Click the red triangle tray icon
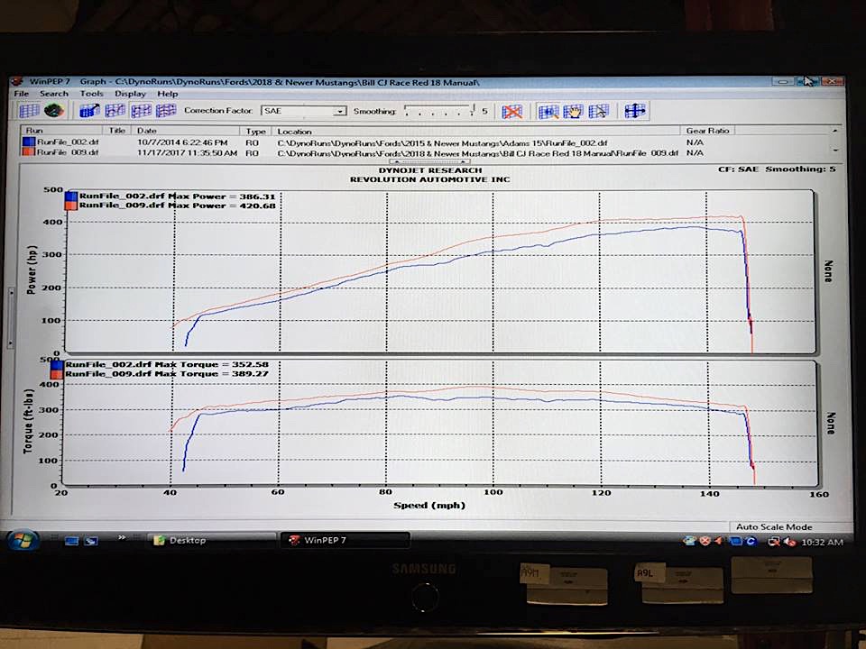 719,541
